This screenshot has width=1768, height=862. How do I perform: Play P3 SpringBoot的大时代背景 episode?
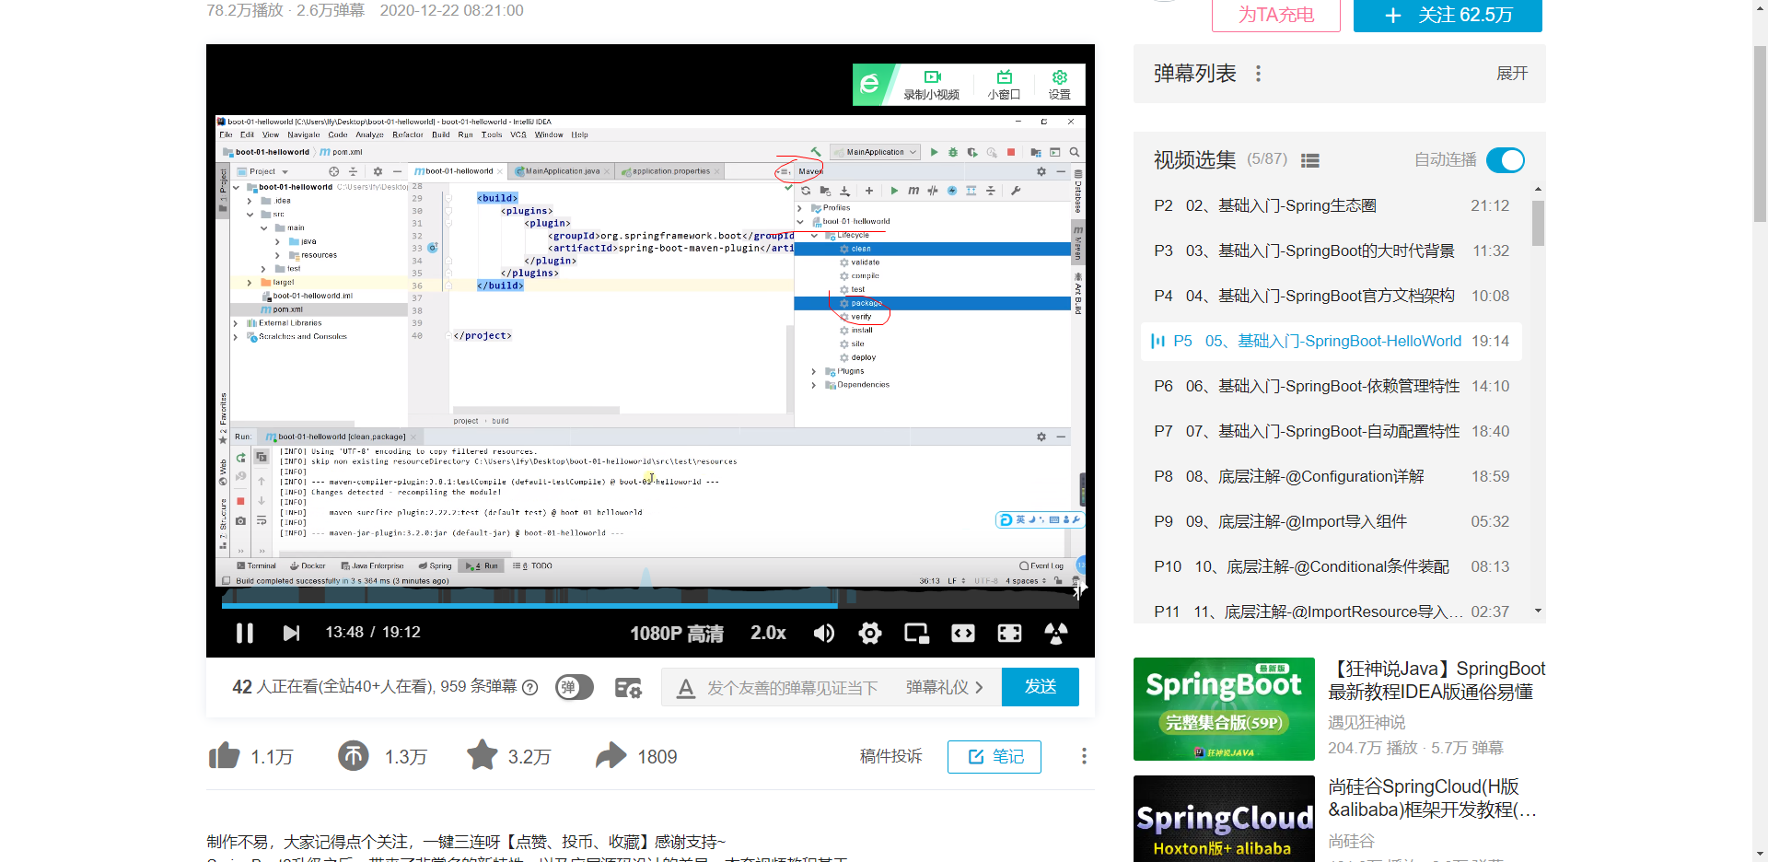pyautogui.click(x=1332, y=250)
